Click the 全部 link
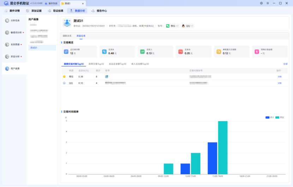Screen dimensions: 293x187 tap(285, 64)
